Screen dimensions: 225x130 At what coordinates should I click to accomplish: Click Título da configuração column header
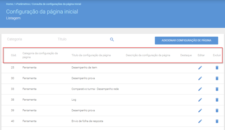[91, 55]
